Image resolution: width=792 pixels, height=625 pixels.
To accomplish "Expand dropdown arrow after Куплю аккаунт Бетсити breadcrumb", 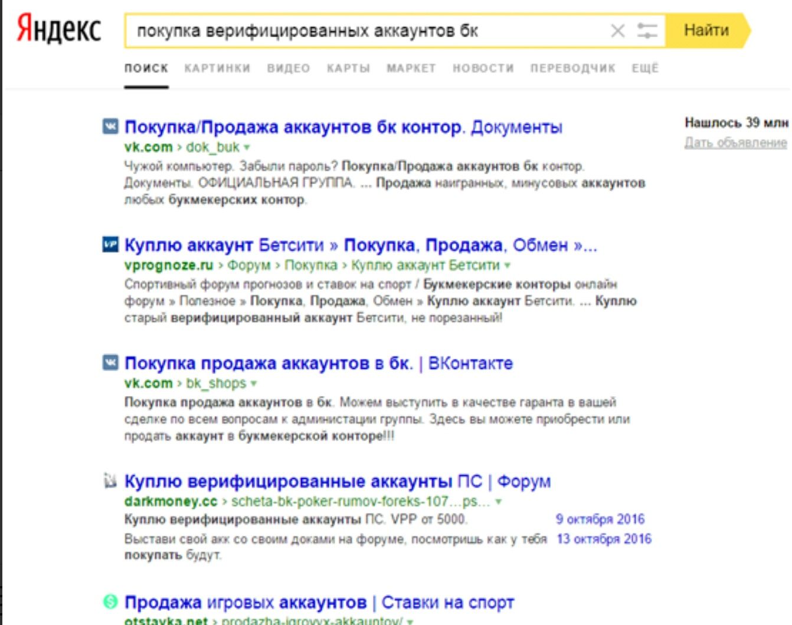I will 508,266.
